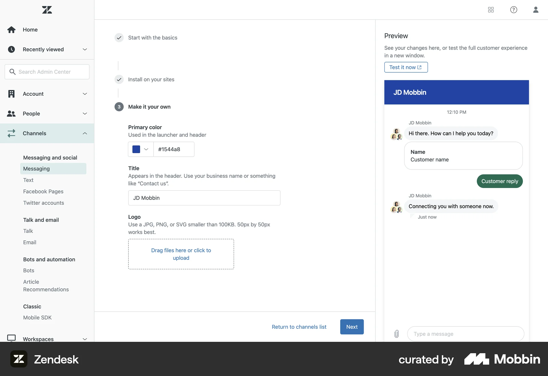This screenshot has height=376, width=548.
Task: Select Messaging under Messaging and social
Action: [x=37, y=169]
